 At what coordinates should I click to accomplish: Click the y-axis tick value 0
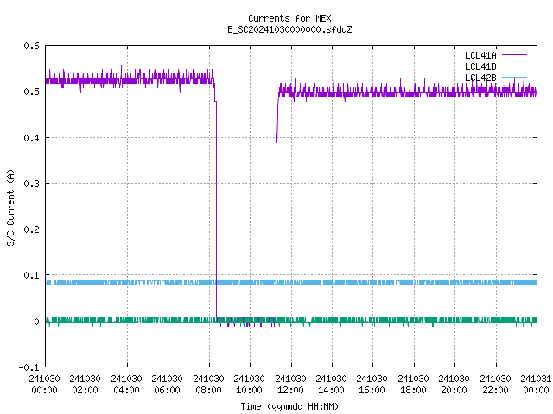[x=36, y=322]
